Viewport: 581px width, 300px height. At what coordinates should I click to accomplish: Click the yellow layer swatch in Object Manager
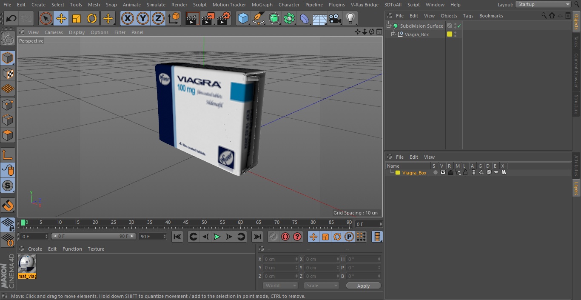[x=449, y=34]
